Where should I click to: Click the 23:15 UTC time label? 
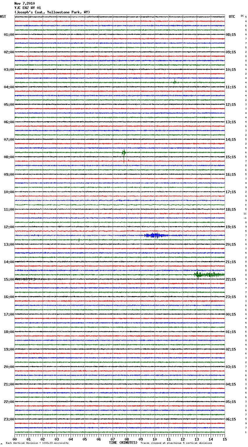[x=231, y=297]
